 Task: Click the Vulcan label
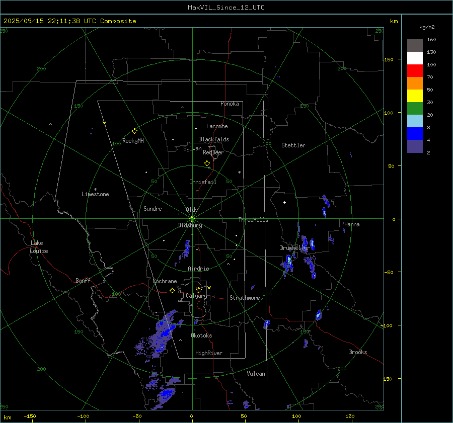[x=256, y=374]
